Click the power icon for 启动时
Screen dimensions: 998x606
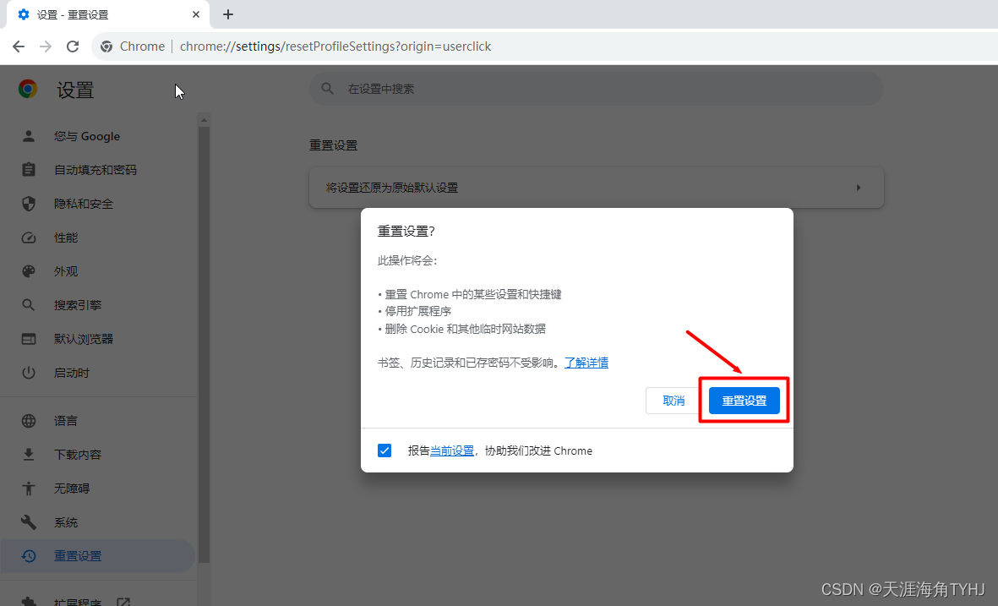tap(29, 372)
